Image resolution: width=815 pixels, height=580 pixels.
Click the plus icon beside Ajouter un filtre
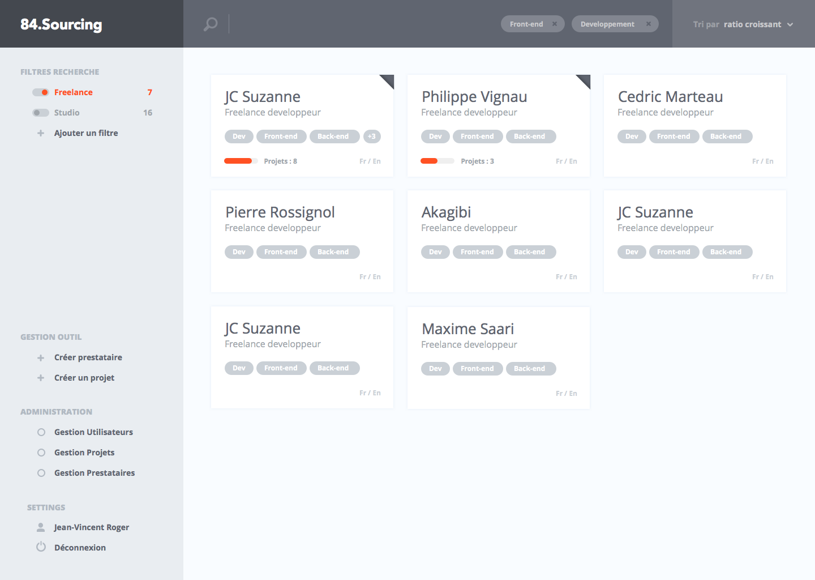pos(41,133)
